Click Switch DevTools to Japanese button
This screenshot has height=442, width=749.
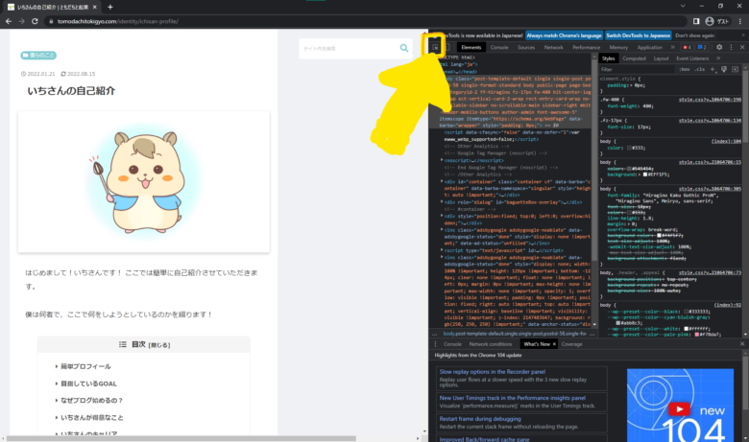coord(638,35)
